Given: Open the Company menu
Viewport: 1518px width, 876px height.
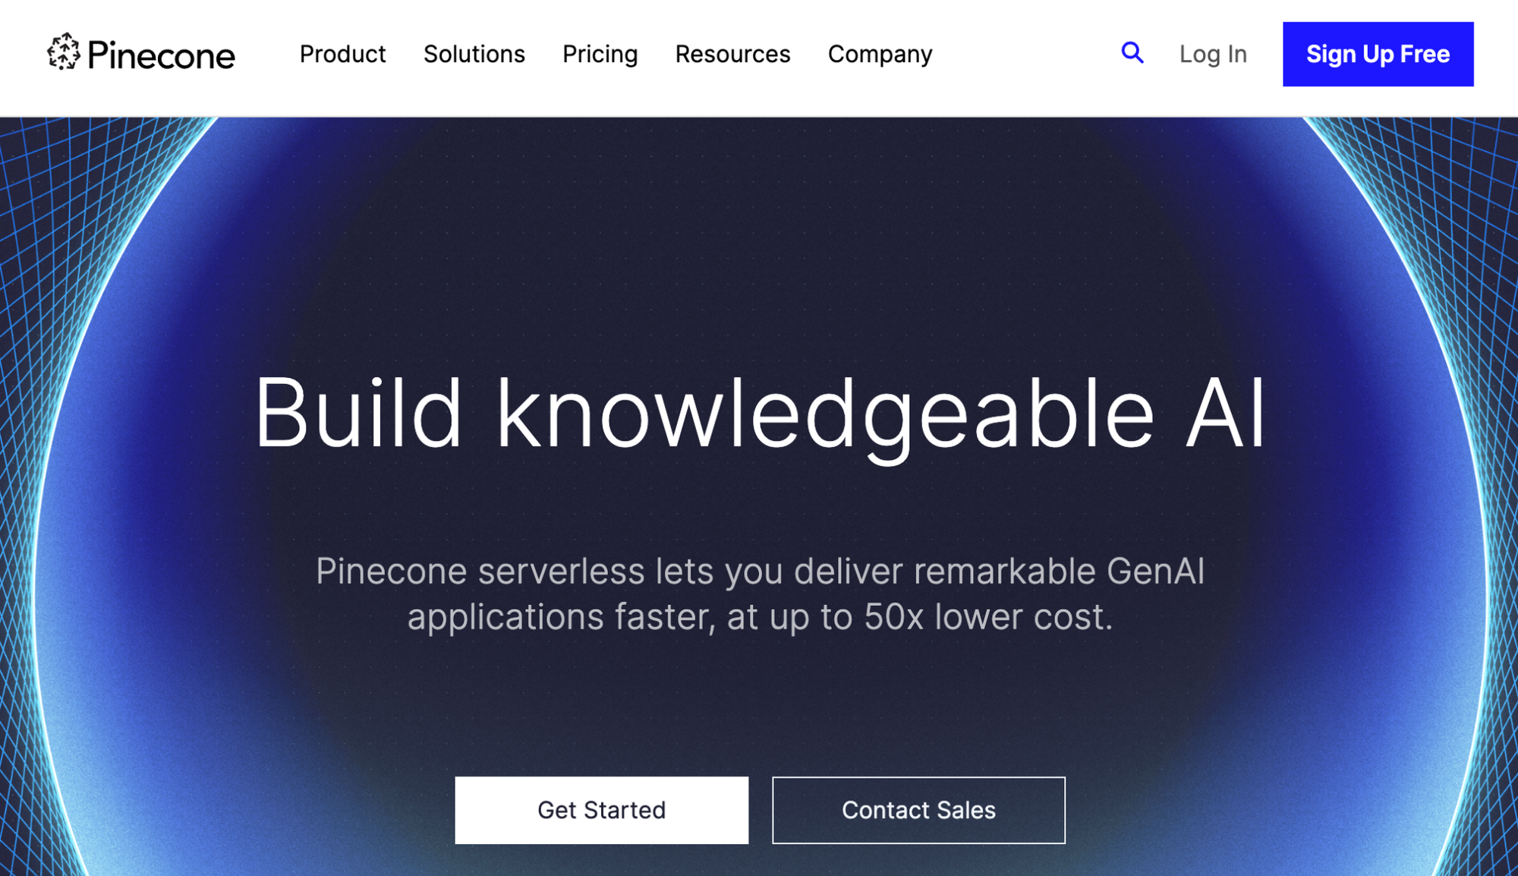Looking at the screenshot, I should click(880, 55).
